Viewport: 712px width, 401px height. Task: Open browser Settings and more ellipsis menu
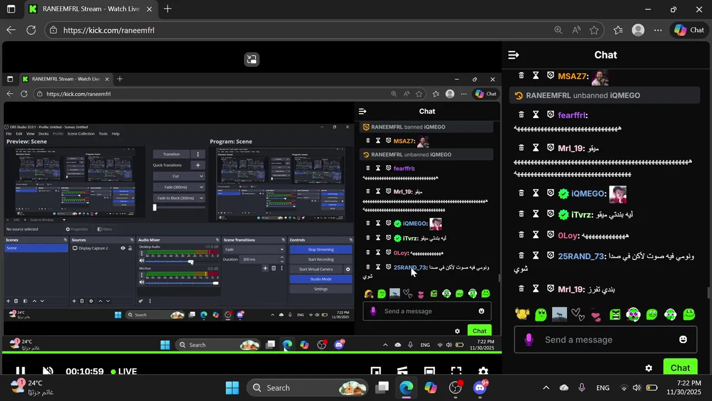[x=659, y=30]
